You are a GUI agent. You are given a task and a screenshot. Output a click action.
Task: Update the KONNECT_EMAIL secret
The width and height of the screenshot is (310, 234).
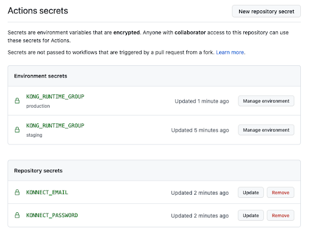[x=251, y=192]
